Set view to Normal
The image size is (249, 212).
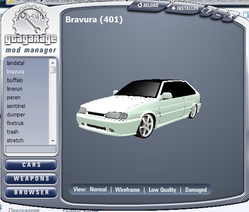[x=98, y=189]
